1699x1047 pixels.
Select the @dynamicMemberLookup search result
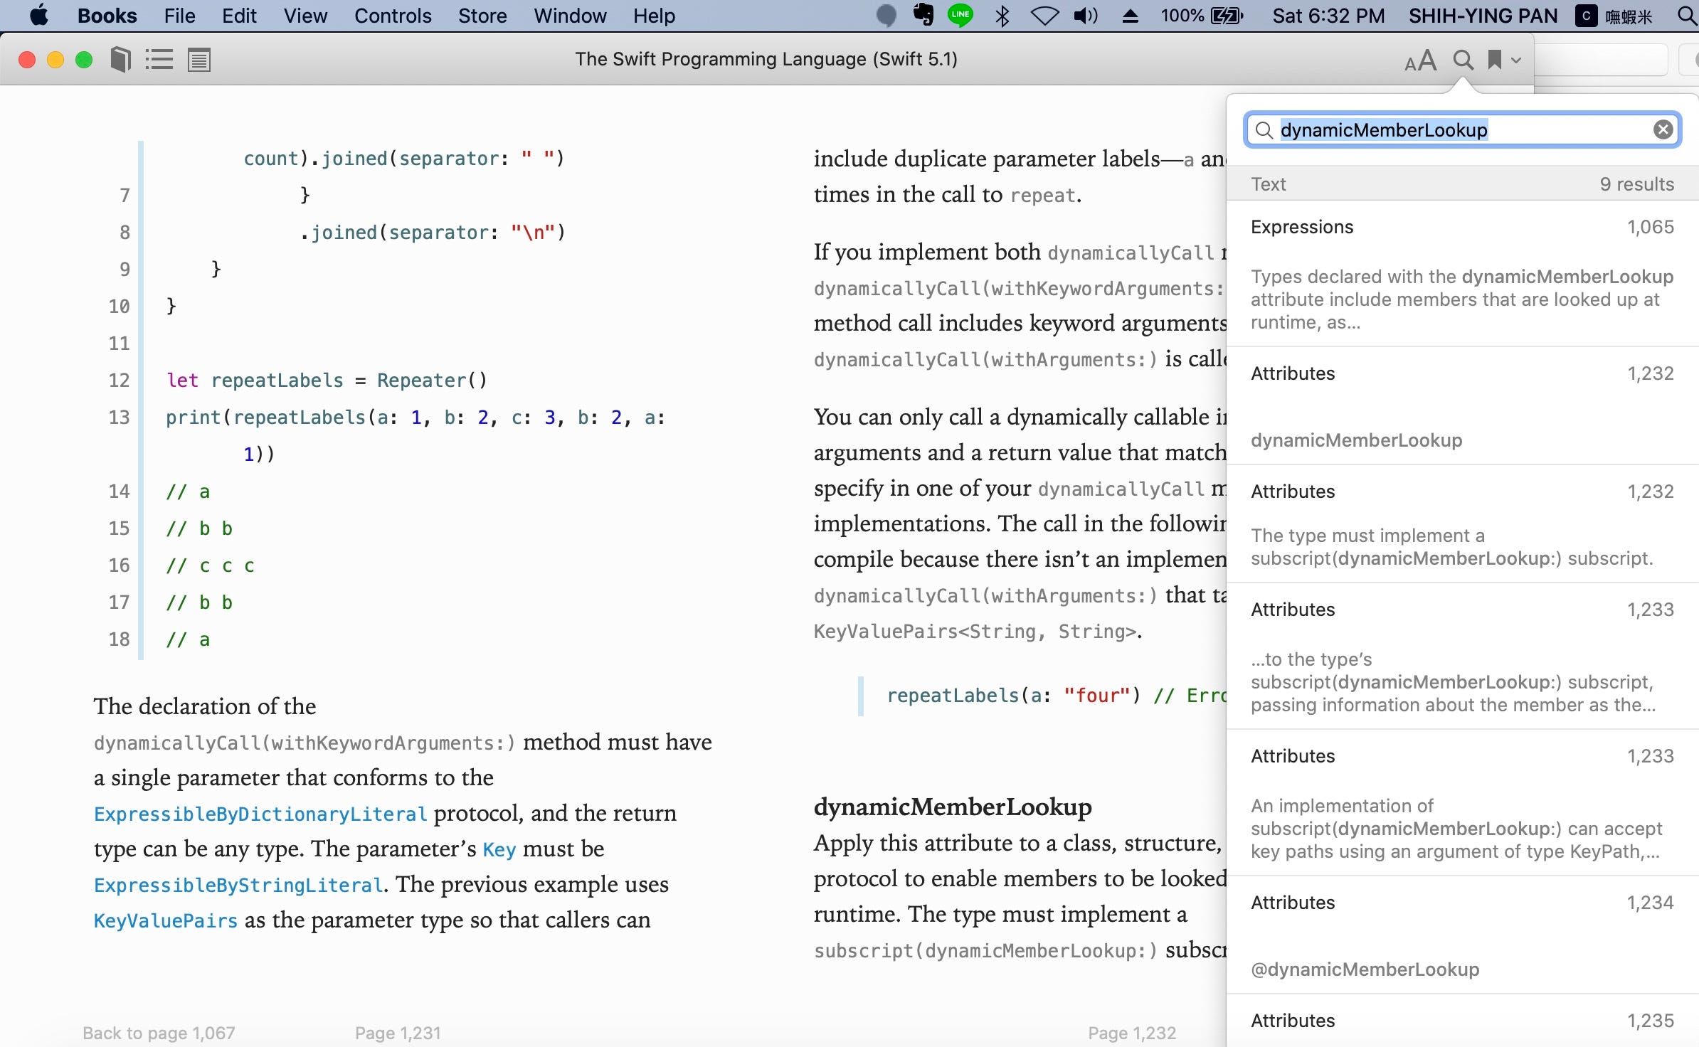[x=1364, y=969]
